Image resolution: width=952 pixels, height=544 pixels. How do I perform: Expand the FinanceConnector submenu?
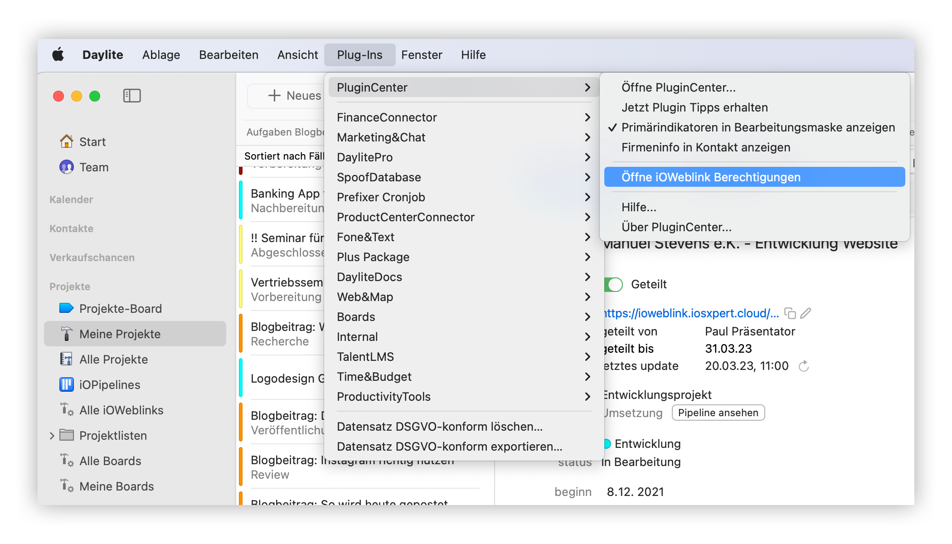point(464,117)
